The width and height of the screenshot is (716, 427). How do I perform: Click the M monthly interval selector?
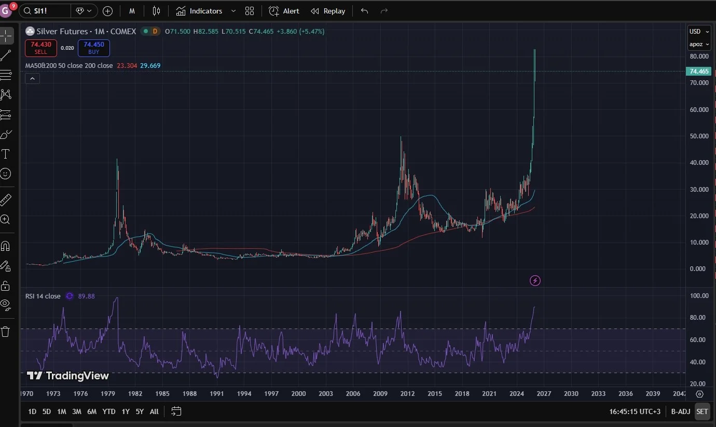point(132,11)
